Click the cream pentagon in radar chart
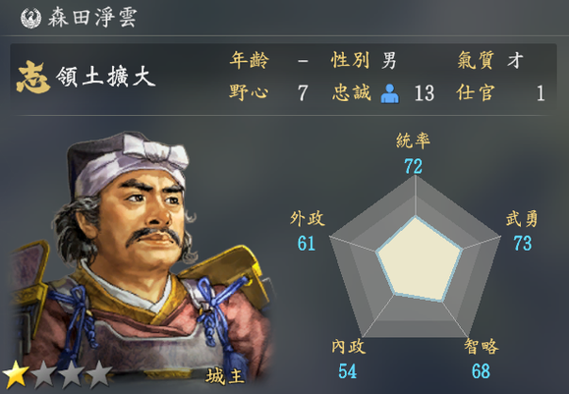 (x=419, y=258)
